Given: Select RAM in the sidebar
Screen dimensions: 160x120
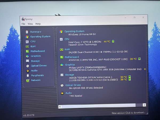Looking at the screenshot, I should pyautogui.click(x=33, y=46).
